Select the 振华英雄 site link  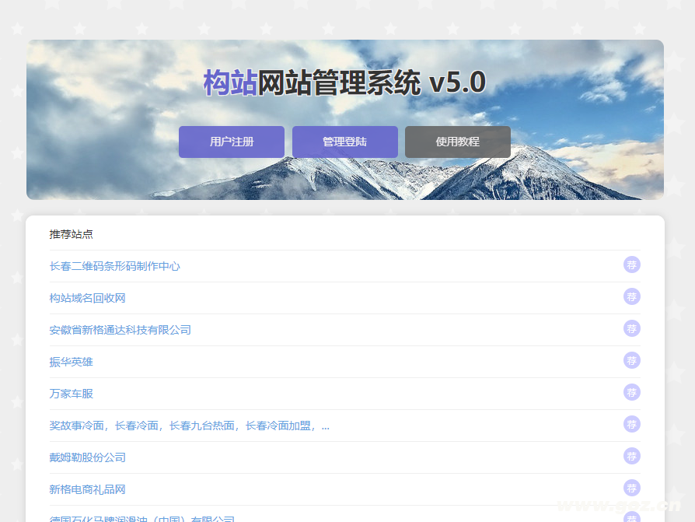pos(72,362)
